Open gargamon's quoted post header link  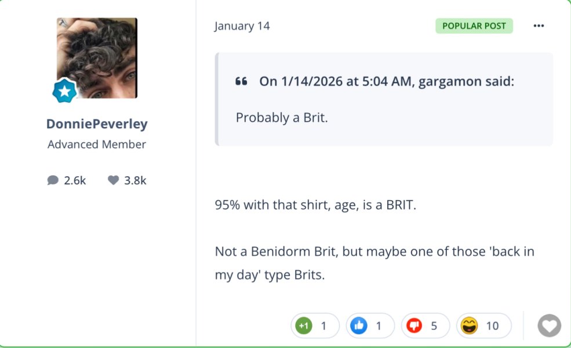[x=386, y=81]
